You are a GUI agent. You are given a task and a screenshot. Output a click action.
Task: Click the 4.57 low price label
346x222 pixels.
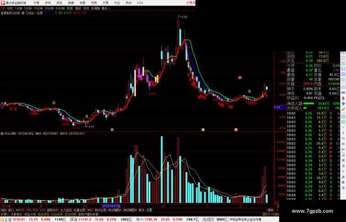coord(92,127)
